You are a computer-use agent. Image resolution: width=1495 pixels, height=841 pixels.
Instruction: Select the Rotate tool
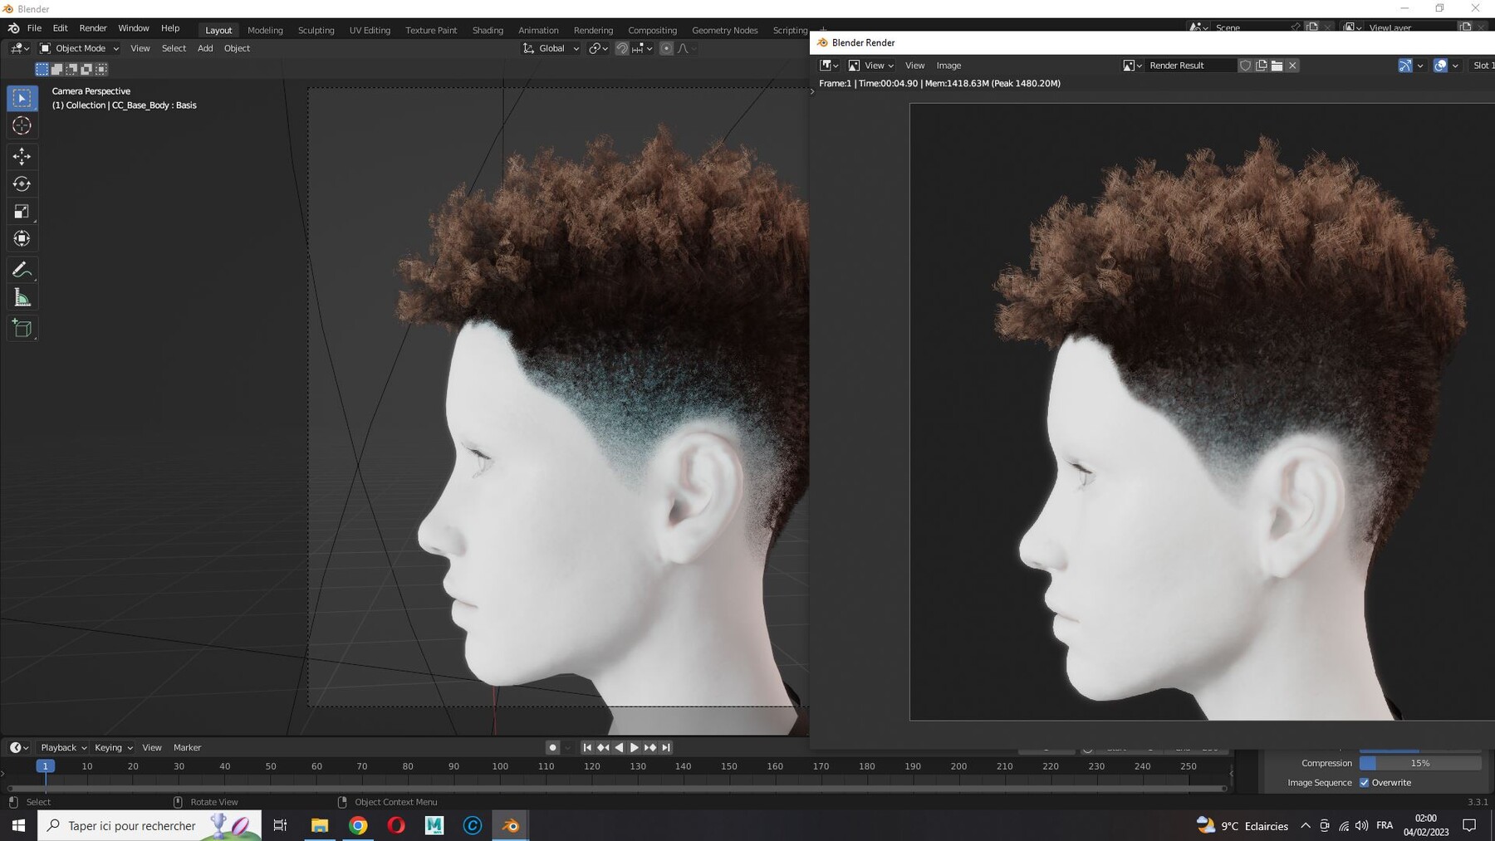pyautogui.click(x=22, y=183)
